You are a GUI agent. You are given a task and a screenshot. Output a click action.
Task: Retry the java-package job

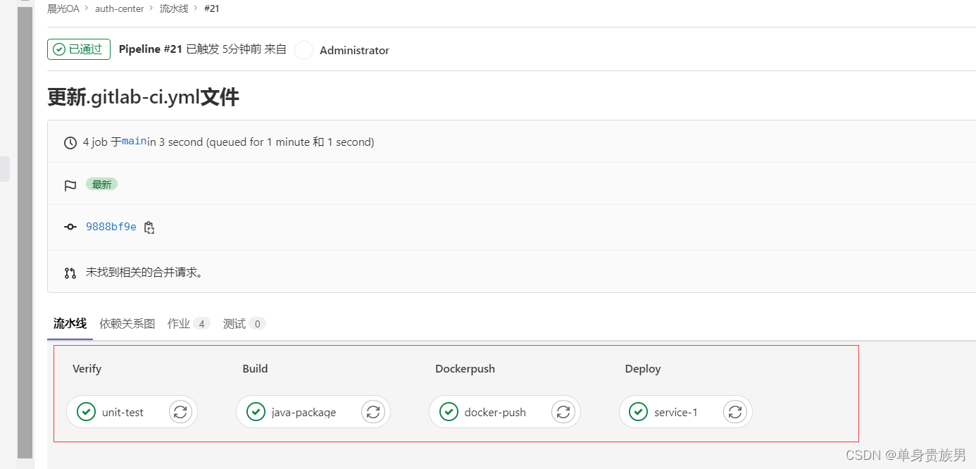click(373, 412)
